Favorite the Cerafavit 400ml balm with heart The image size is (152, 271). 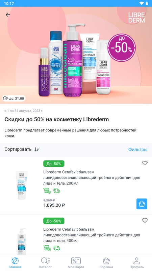[x=145, y=221]
